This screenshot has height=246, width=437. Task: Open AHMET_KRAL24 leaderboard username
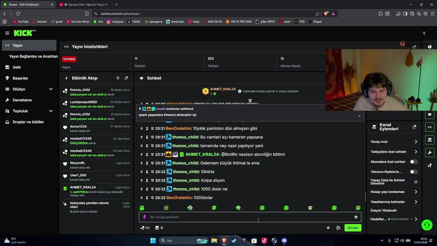coord(223,89)
